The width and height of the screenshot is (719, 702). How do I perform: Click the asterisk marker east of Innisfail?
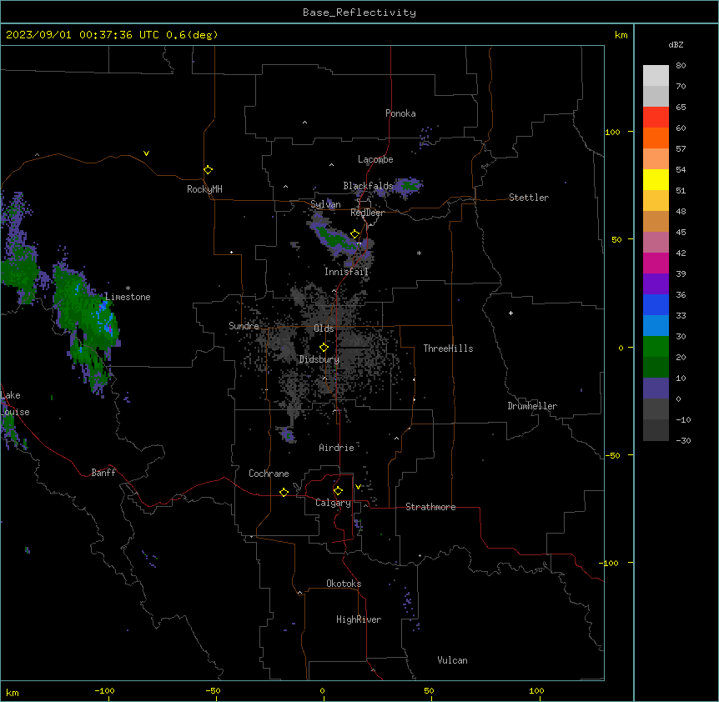tap(419, 253)
